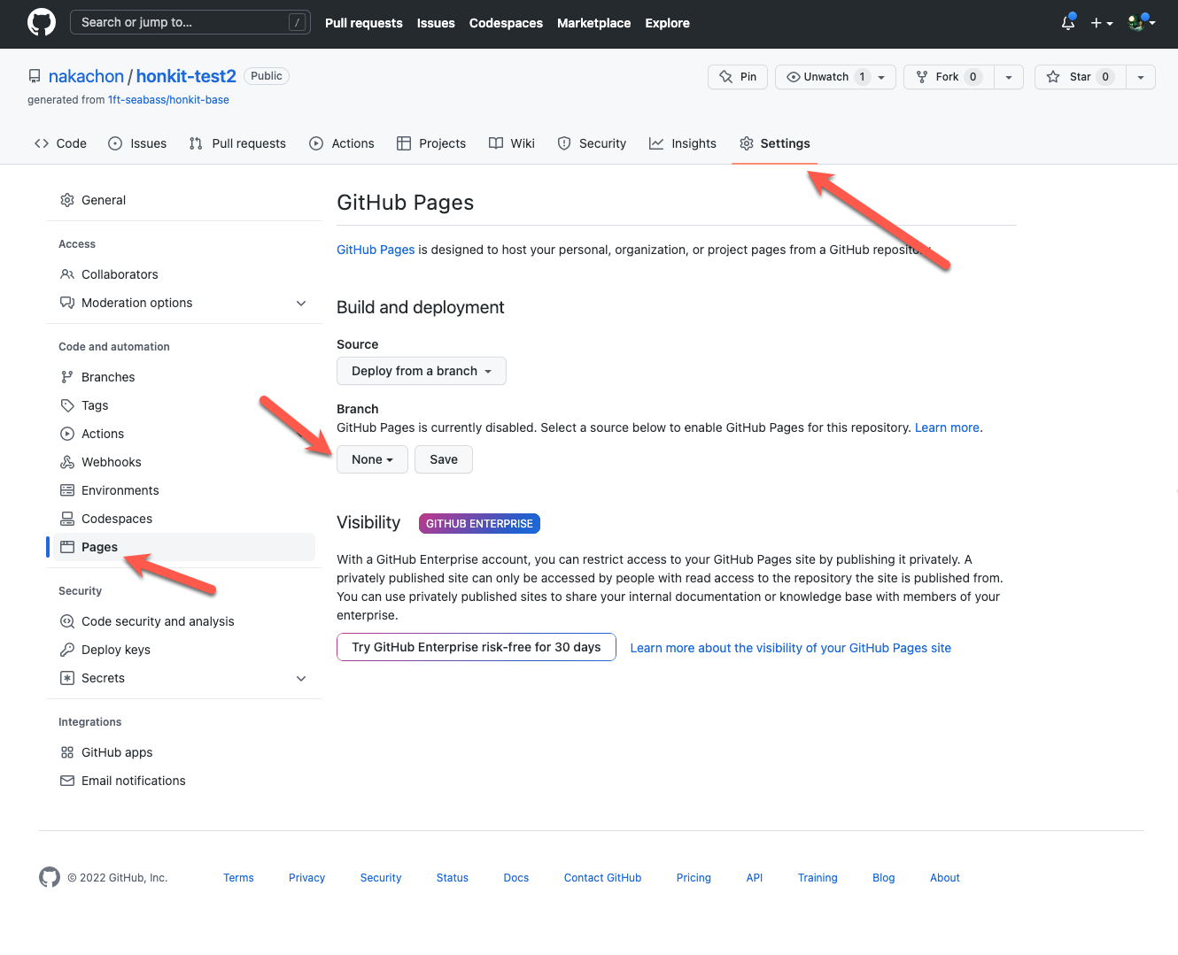Click the GitHub Pages documentation link

[376, 250]
